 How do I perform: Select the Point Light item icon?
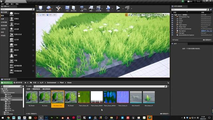(x=12, y=29)
